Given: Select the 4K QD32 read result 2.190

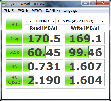Looking at the screenshot, I should 43,80.
